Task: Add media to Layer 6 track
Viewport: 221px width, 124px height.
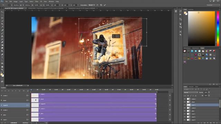Action: coord(170,105)
